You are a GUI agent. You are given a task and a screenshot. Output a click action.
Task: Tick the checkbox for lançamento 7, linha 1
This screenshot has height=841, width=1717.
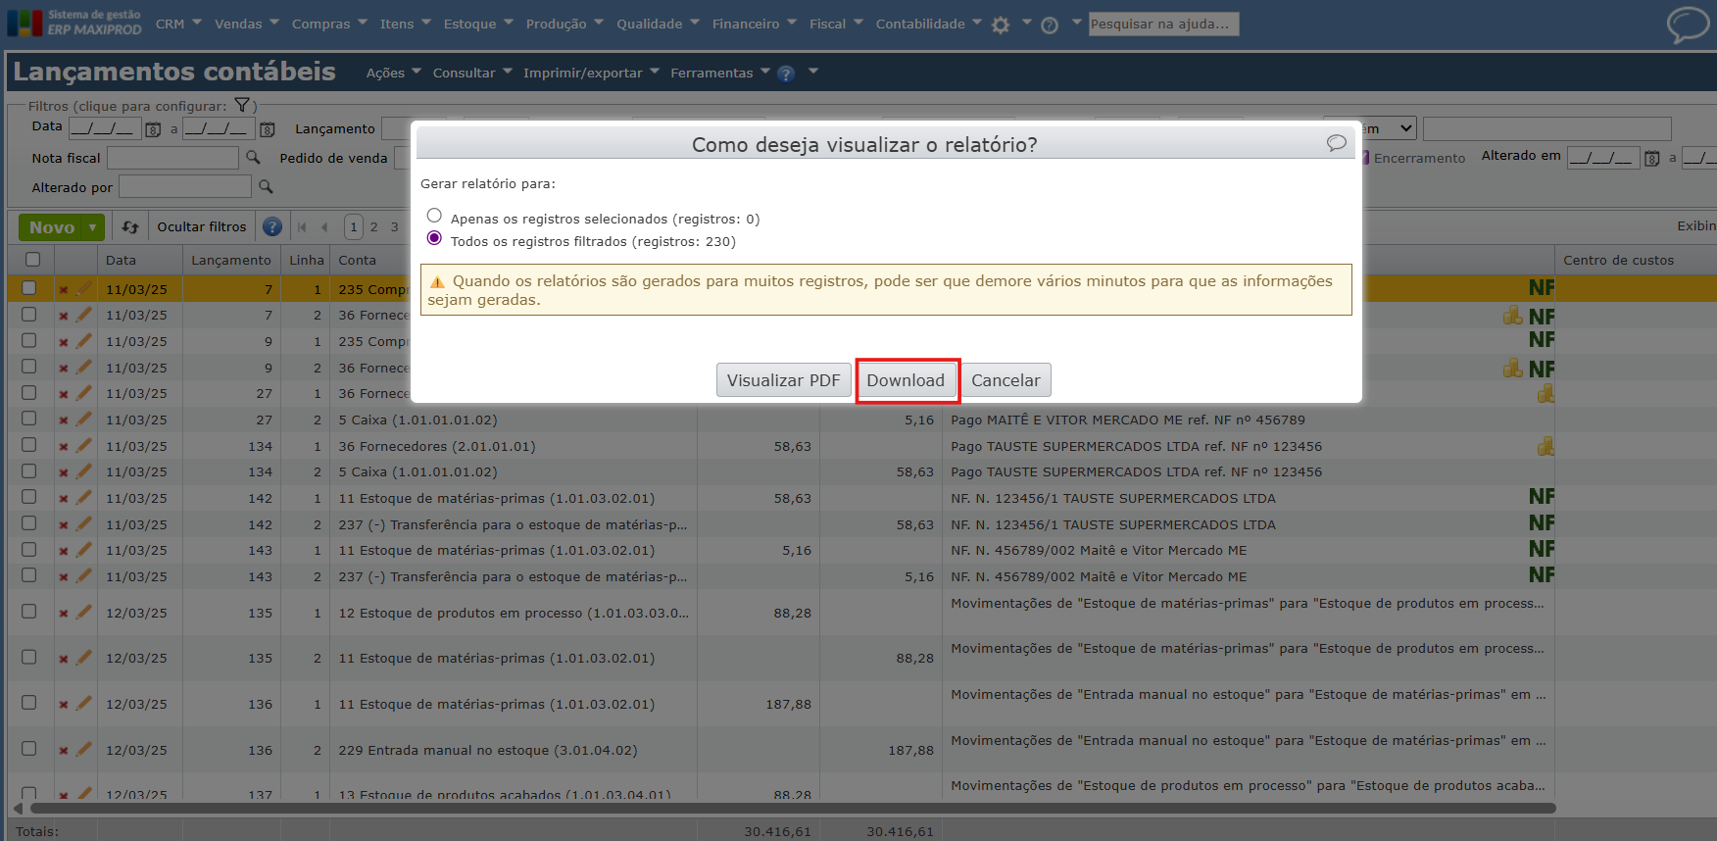(x=29, y=288)
